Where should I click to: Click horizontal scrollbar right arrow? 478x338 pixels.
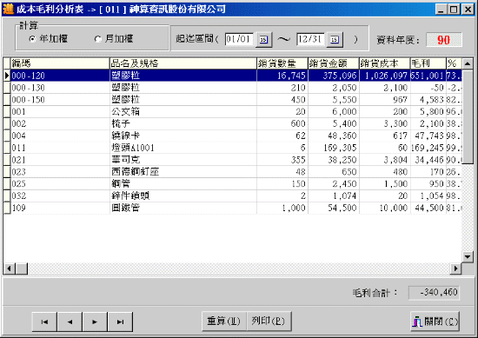coord(455,268)
